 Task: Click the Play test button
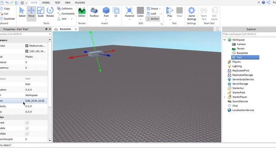point(169,12)
